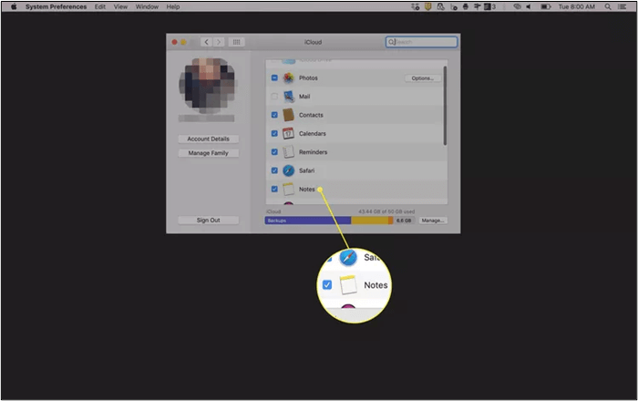Open the Window menu

coord(147,6)
